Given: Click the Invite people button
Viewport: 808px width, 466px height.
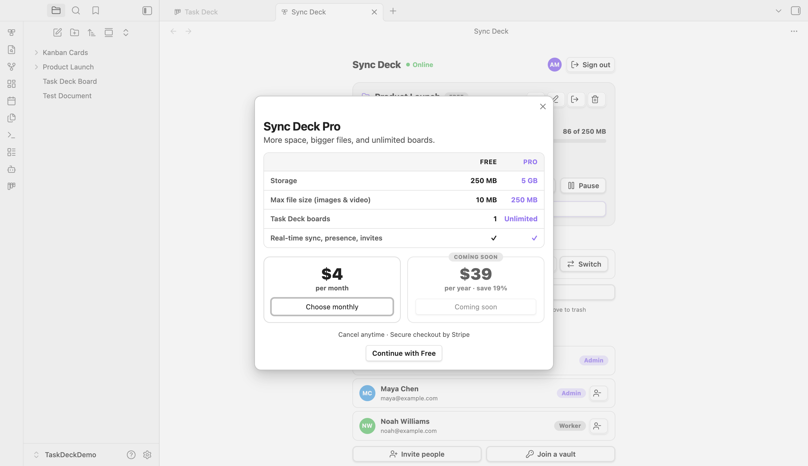Looking at the screenshot, I should [417, 454].
